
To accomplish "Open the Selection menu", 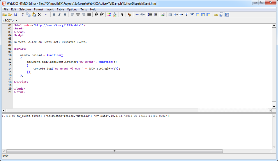I will pyautogui.click(x=25, y=10).
